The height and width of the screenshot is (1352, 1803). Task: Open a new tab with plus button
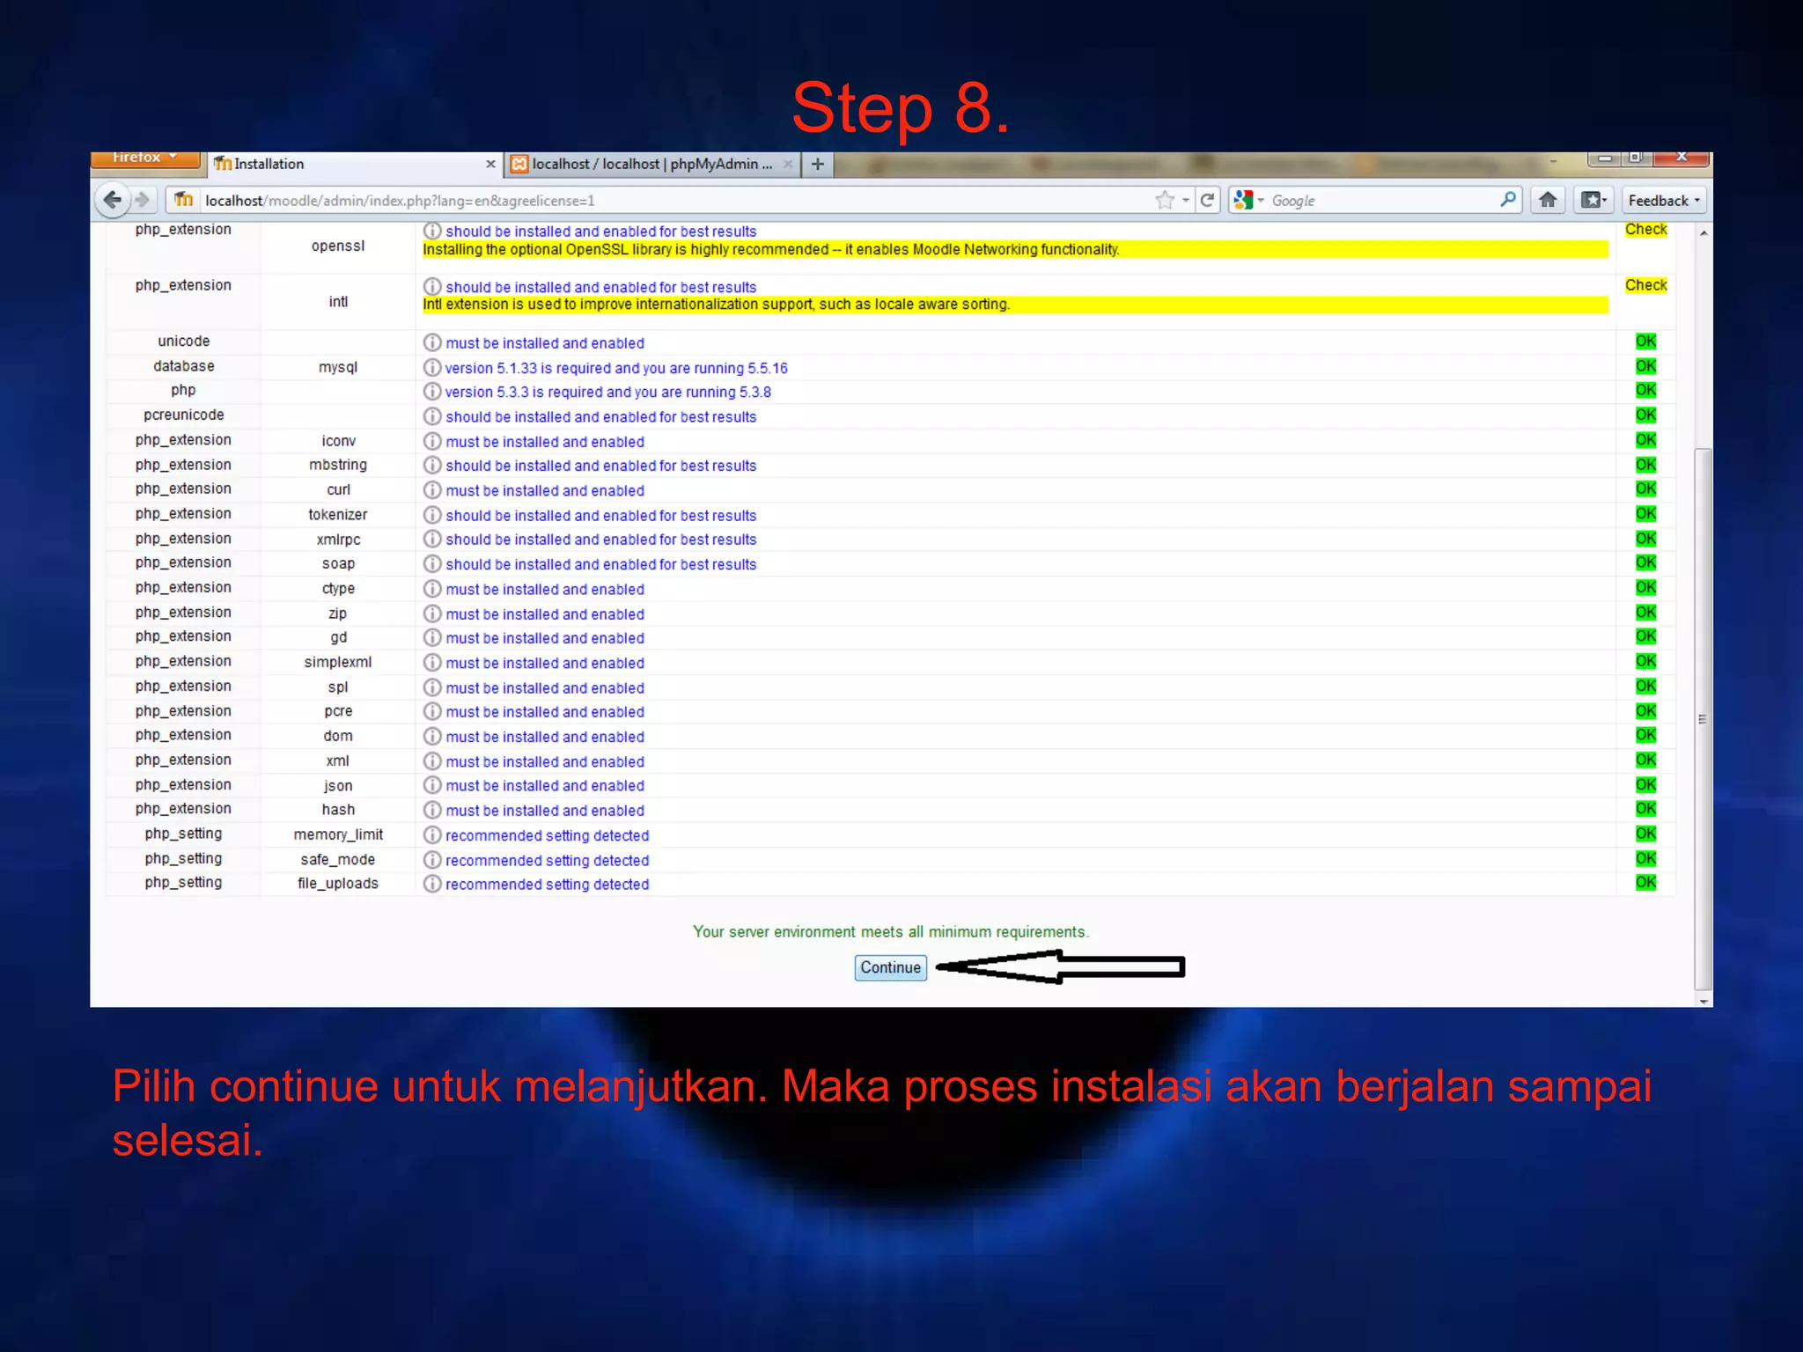click(818, 164)
